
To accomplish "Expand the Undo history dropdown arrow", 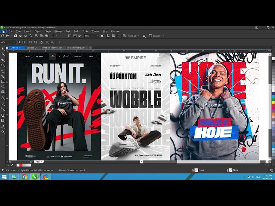I will click(56, 36).
